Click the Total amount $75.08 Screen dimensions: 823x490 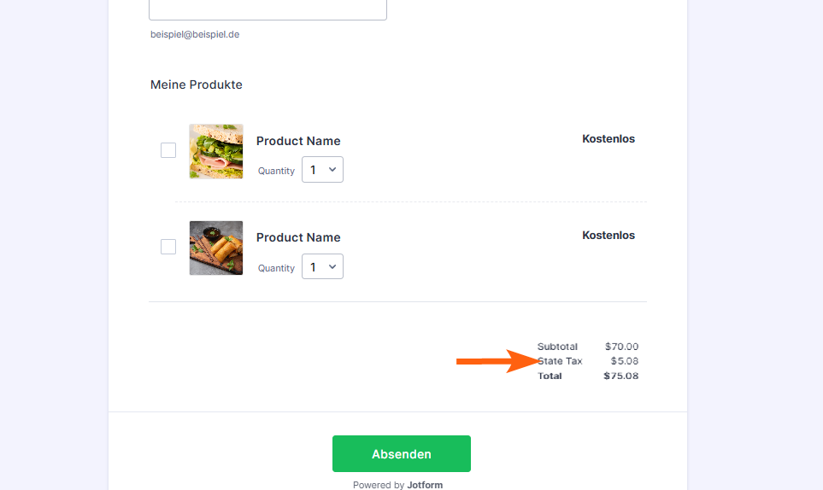620,376
